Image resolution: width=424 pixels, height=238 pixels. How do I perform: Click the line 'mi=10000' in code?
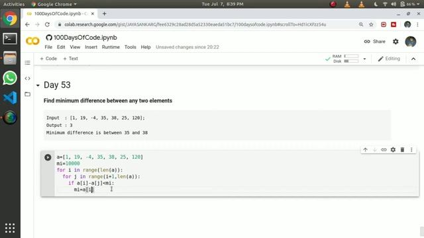[x=68, y=163]
